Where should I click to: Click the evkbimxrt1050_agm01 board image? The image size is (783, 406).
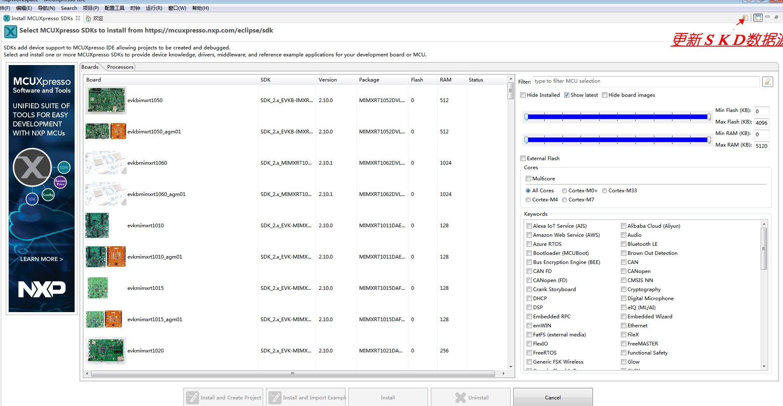point(106,131)
